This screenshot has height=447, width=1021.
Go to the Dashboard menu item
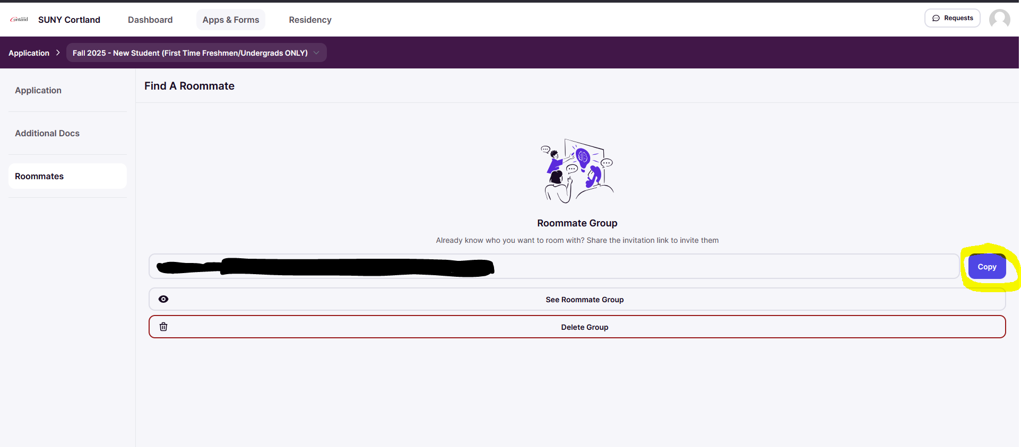tap(150, 20)
